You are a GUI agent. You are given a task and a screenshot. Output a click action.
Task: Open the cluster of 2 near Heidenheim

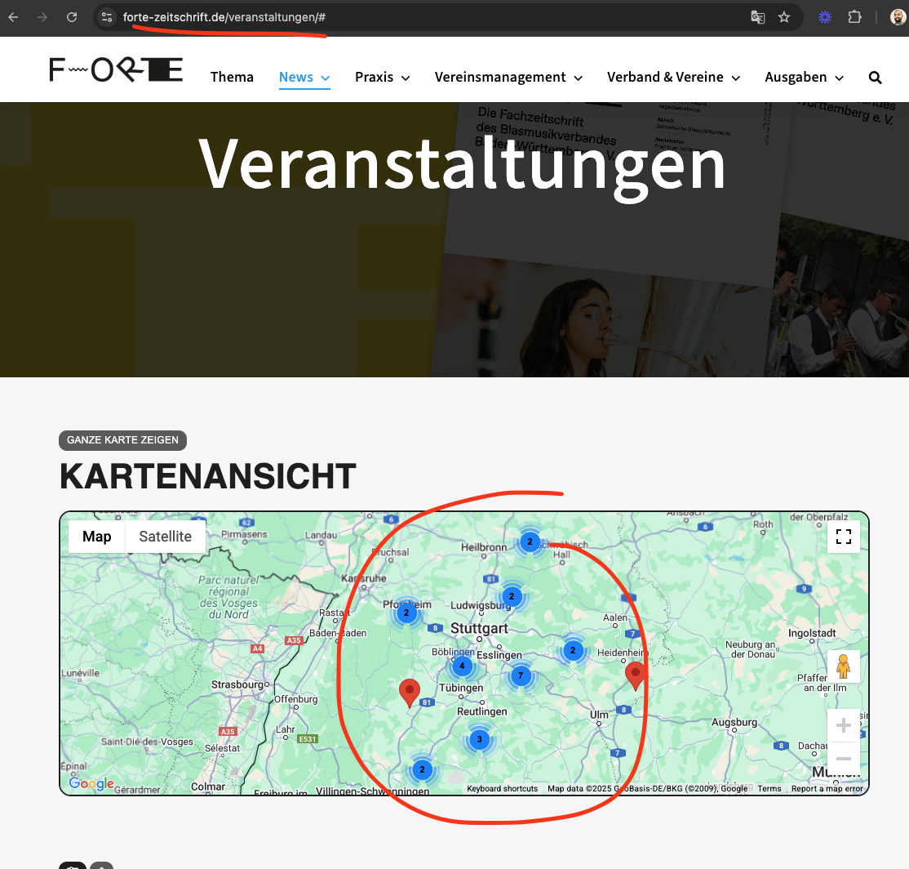(x=573, y=651)
